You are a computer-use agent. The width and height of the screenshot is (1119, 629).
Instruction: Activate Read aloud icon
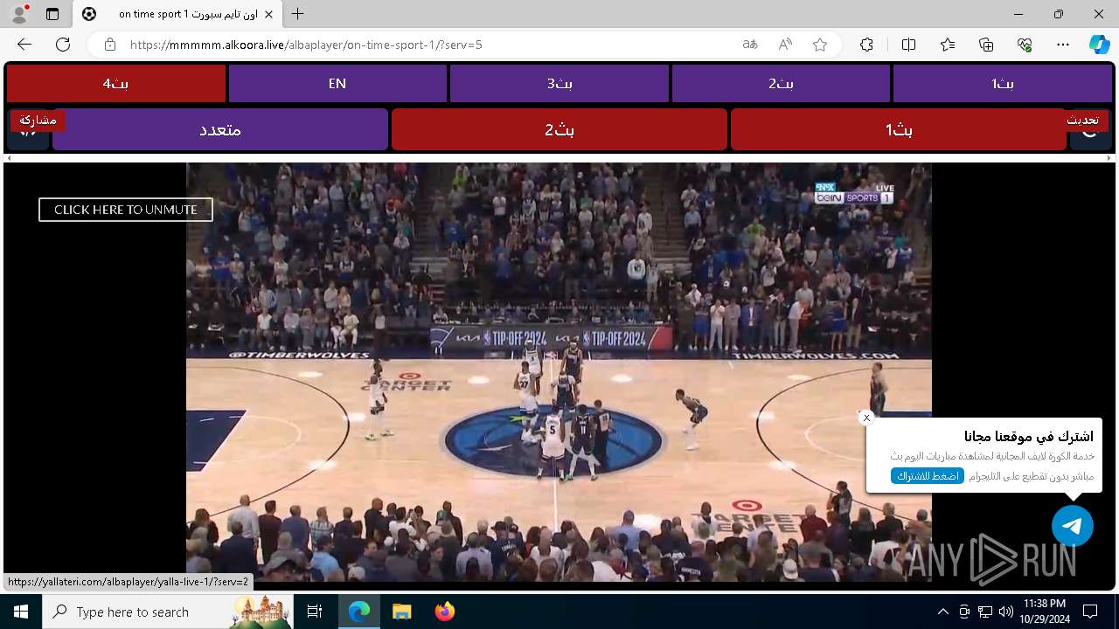785,45
